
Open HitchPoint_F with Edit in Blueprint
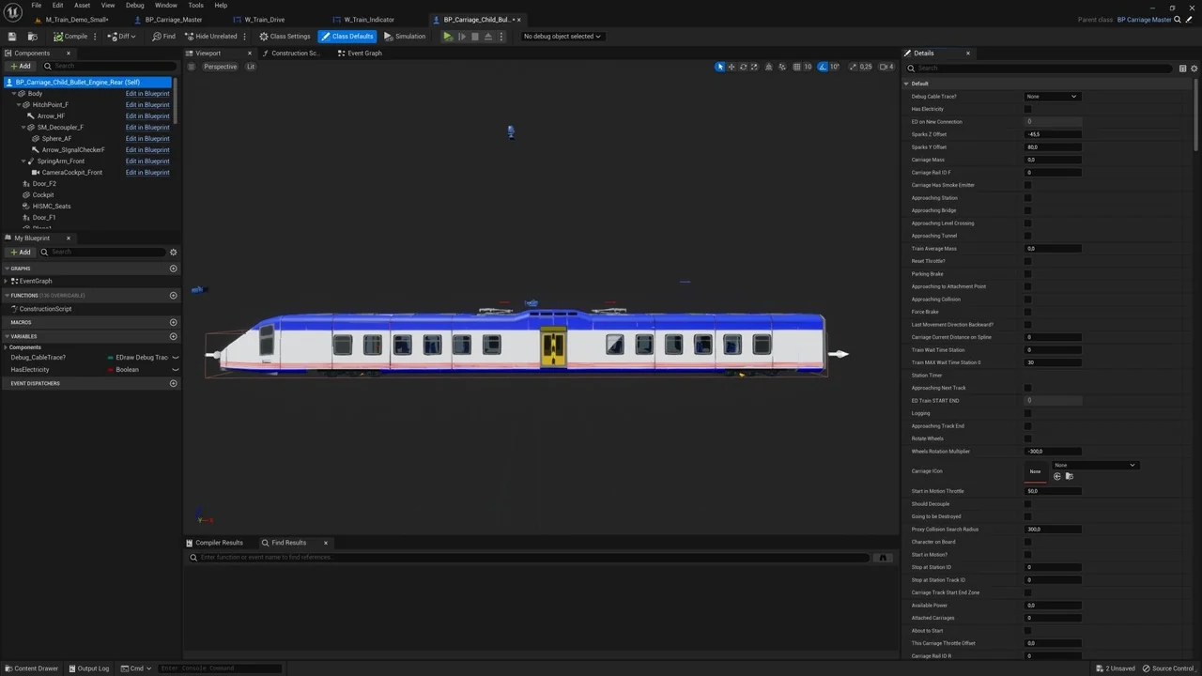click(147, 104)
